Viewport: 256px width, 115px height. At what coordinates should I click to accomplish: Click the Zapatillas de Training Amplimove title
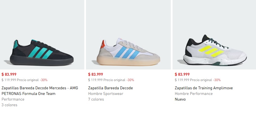pyautogui.click(x=204, y=88)
